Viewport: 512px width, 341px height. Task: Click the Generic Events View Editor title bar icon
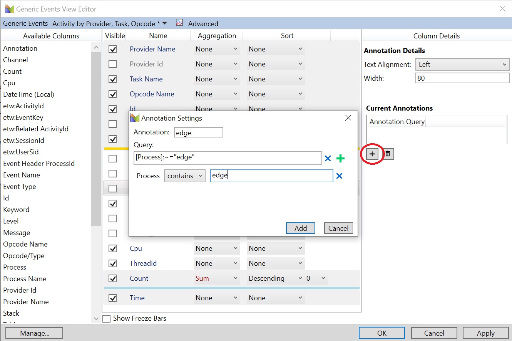tap(9, 8)
